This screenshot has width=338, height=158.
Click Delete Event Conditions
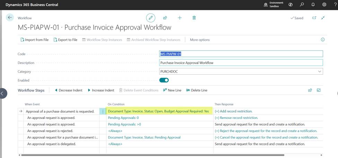click(139, 90)
